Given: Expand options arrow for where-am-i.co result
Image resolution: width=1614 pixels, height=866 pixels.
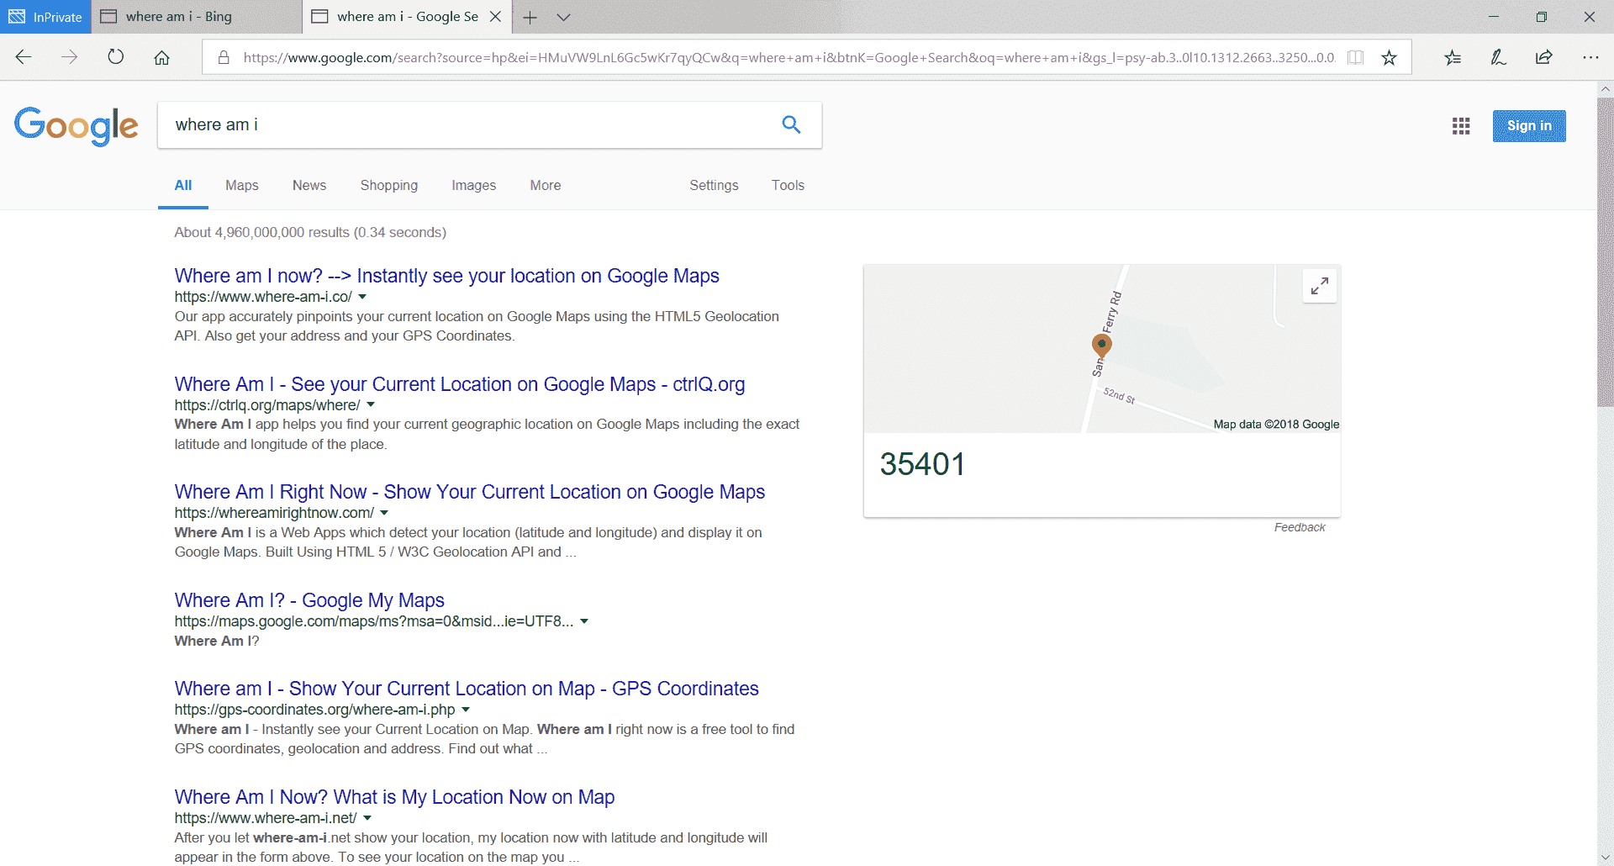Looking at the screenshot, I should pos(362,297).
